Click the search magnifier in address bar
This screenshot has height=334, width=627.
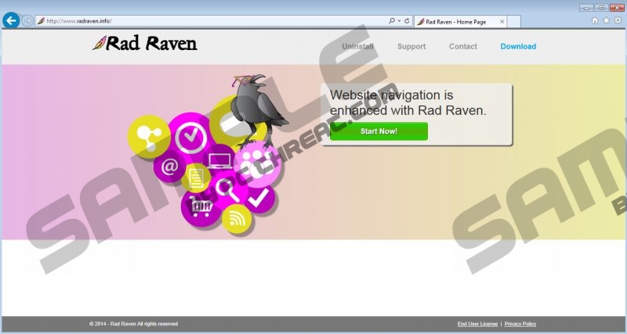(x=392, y=21)
